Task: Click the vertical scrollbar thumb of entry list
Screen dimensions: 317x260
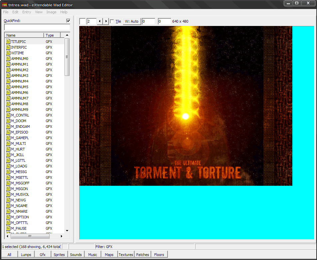Action: click(x=67, y=57)
